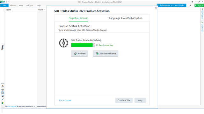Restore down the Trados Studio window
Image resolution: width=204 pixels, height=114 pixels.
coord(199,2)
